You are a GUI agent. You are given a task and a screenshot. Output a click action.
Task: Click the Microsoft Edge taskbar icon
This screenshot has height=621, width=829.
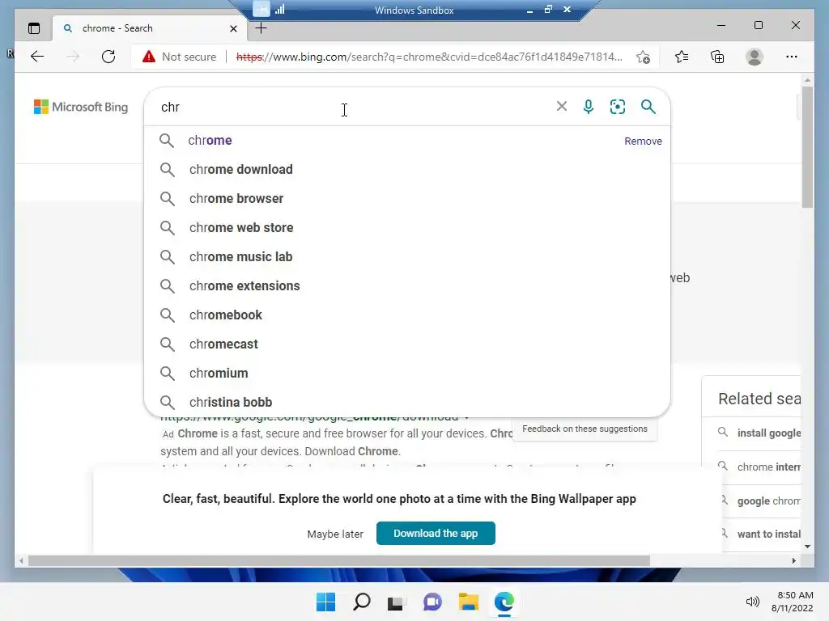coord(504,602)
